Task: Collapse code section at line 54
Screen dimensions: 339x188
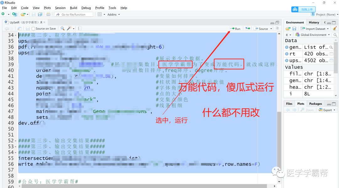Action: 16,153
